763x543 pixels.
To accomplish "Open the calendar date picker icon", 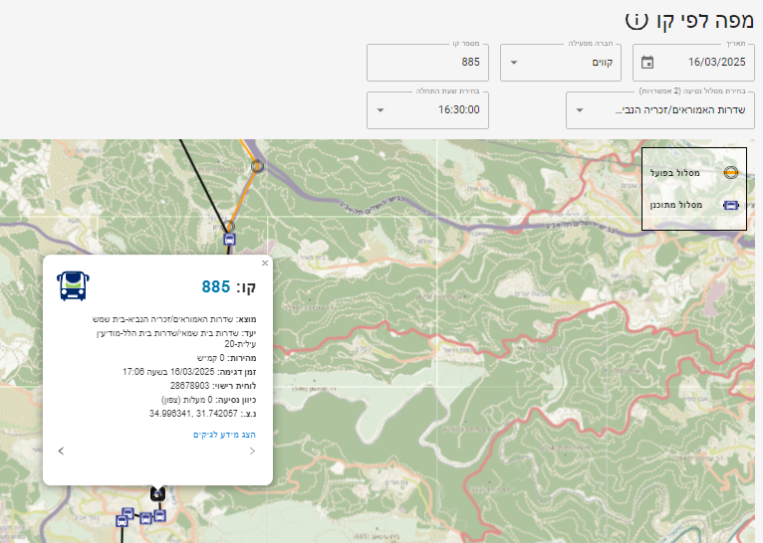I will pyautogui.click(x=647, y=63).
